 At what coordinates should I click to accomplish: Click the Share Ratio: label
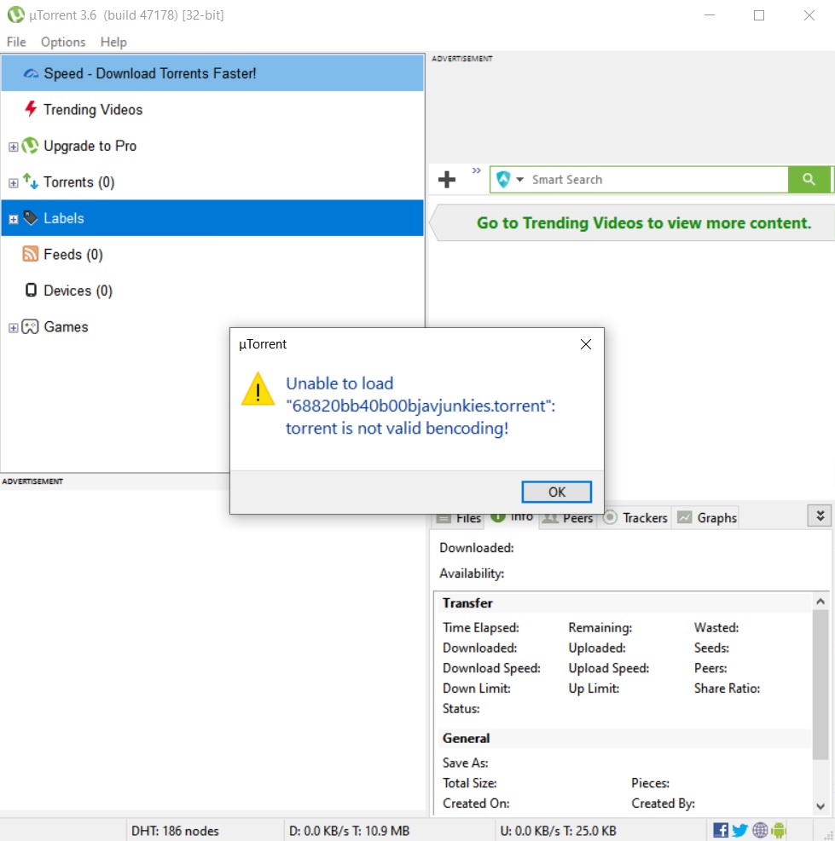click(x=727, y=688)
